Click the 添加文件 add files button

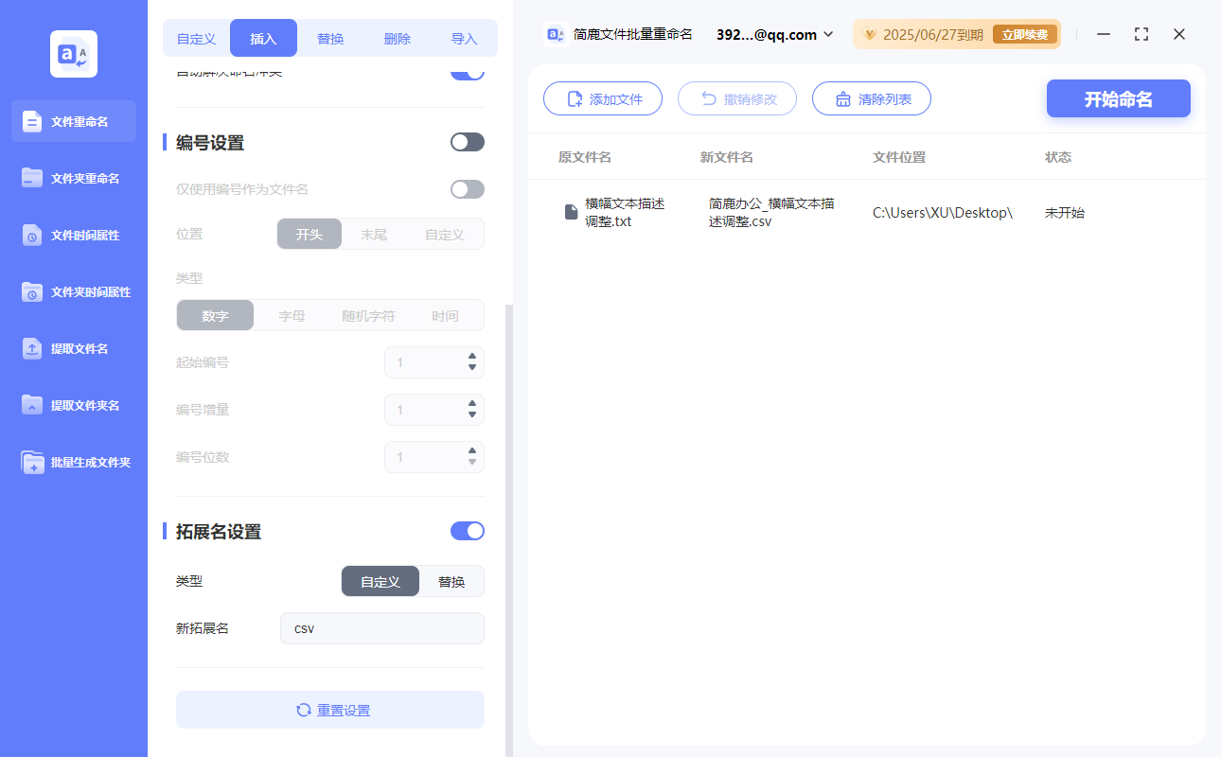point(603,97)
